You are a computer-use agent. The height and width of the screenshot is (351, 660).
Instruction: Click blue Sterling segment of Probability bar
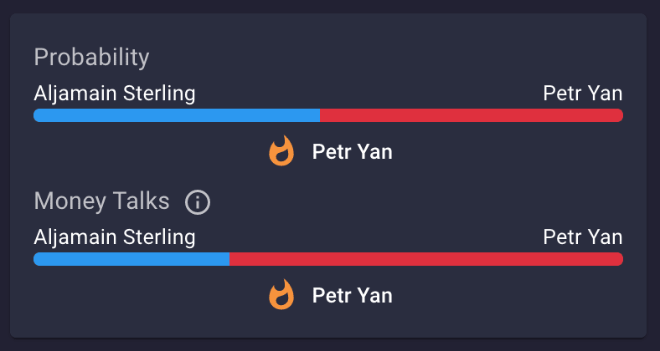(x=177, y=115)
